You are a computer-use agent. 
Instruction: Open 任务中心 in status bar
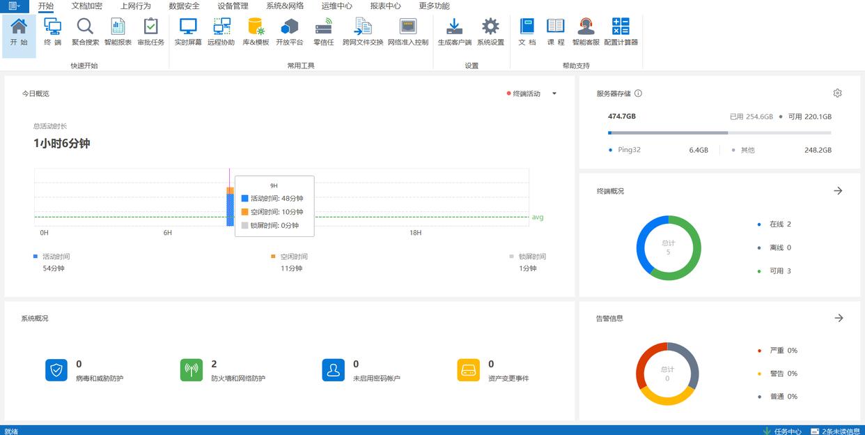pyautogui.click(x=787, y=431)
